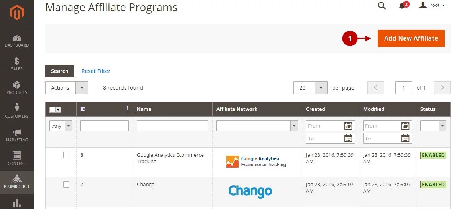Open the Reports bar chart sidebar icon
Viewport: 462px width, 209px height.
tap(17, 203)
